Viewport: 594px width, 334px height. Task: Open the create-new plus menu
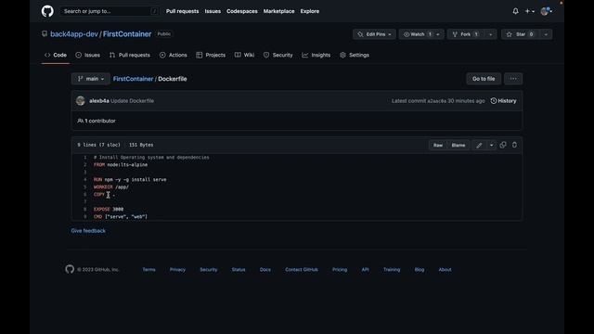tap(529, 11)
